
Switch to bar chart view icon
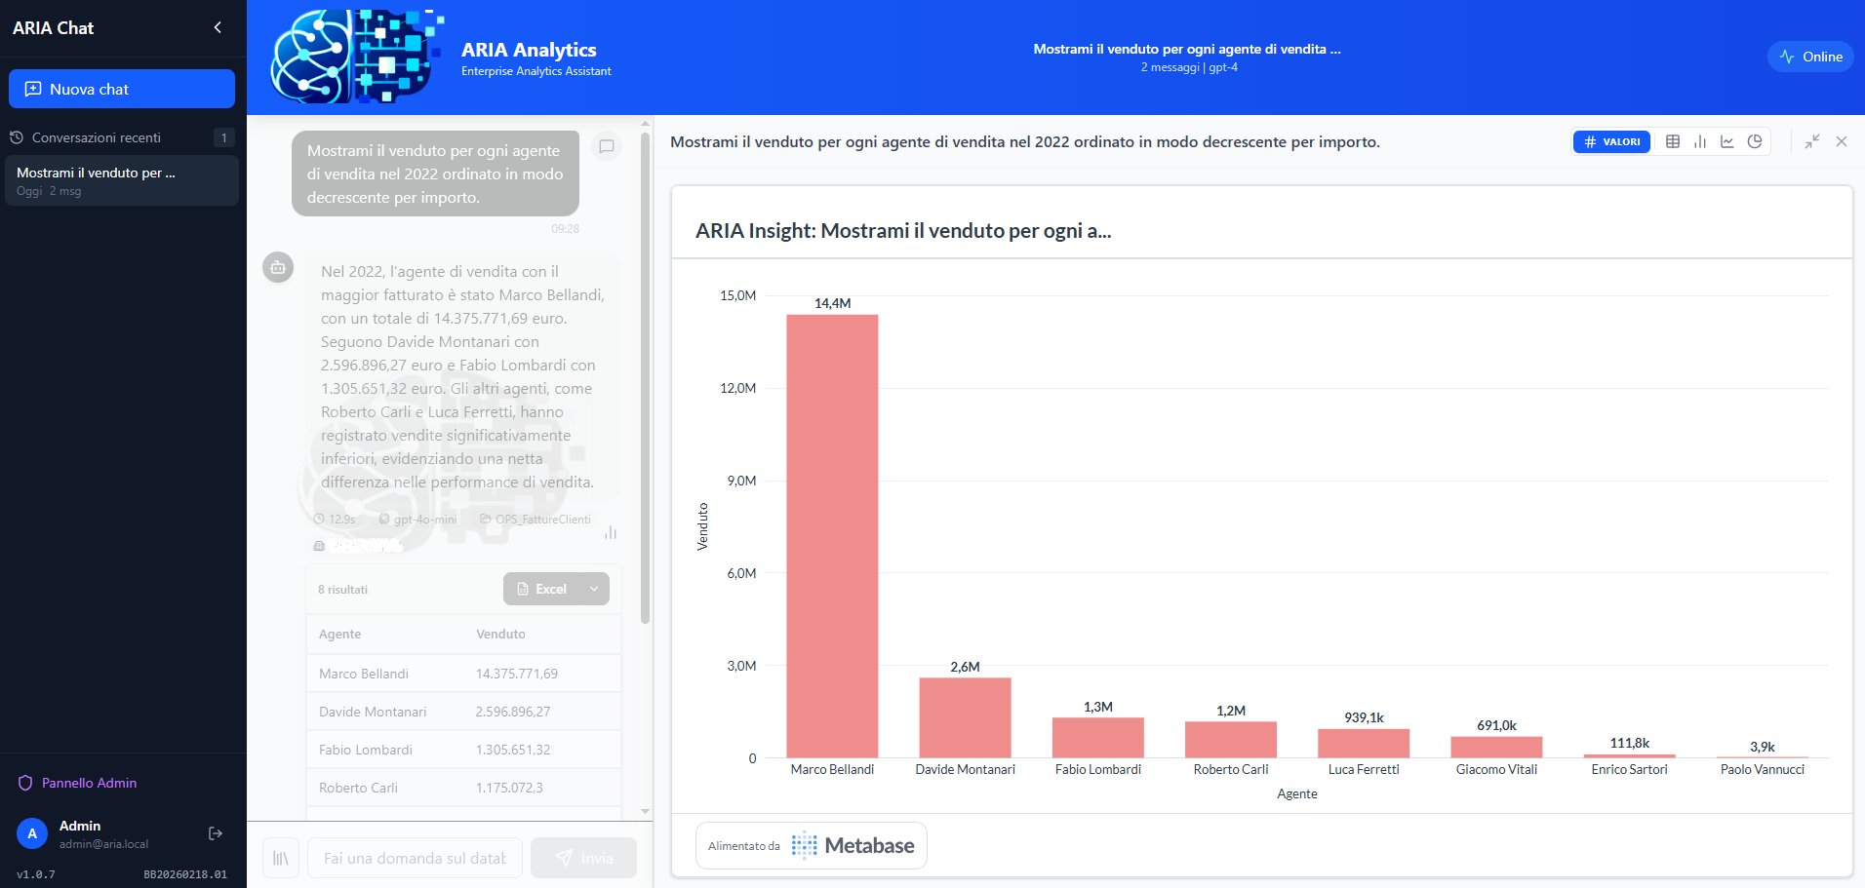point(1700,141)
